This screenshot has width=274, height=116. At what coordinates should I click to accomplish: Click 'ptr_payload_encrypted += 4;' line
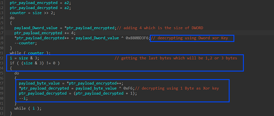point(45,33)
